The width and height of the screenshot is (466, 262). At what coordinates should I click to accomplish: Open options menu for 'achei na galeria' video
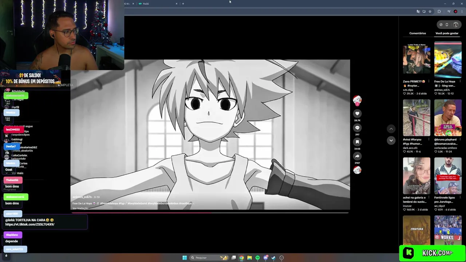tap(429, 198)
